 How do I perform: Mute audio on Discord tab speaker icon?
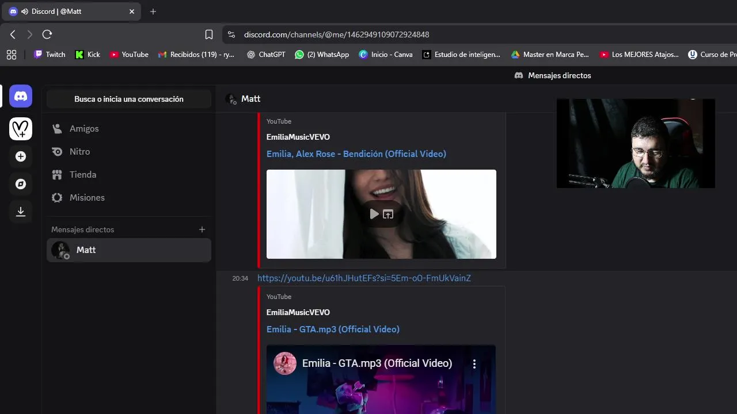(25, 11)
